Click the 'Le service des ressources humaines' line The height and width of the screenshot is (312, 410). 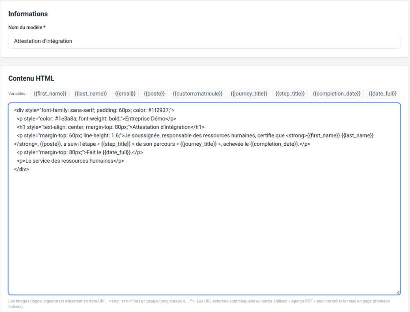pyautogui.click(x=70, y=161)
